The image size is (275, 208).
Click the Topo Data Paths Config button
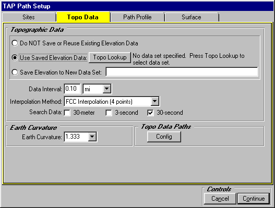pos(164,137)
